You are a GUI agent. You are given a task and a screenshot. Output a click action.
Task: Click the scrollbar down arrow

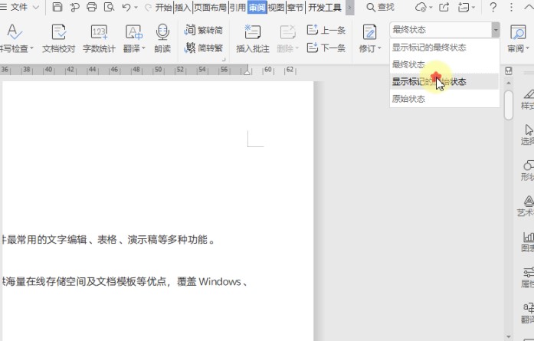point(509,336)
